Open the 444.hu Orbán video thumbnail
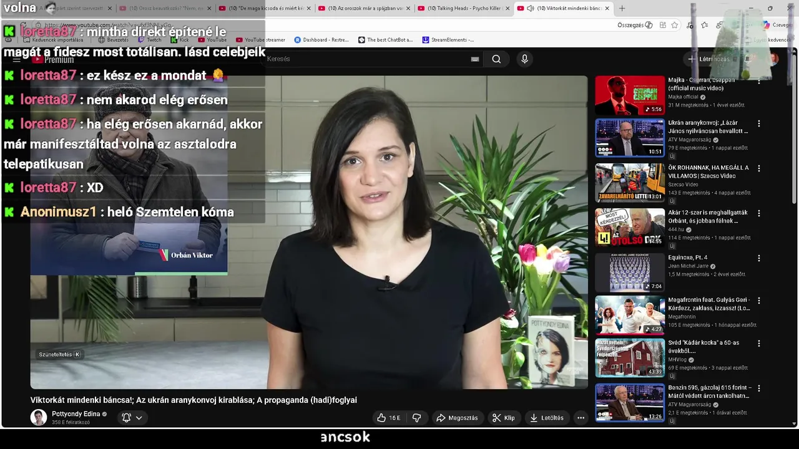The height and width of the screenshot is (449, 799). point(630,228)
